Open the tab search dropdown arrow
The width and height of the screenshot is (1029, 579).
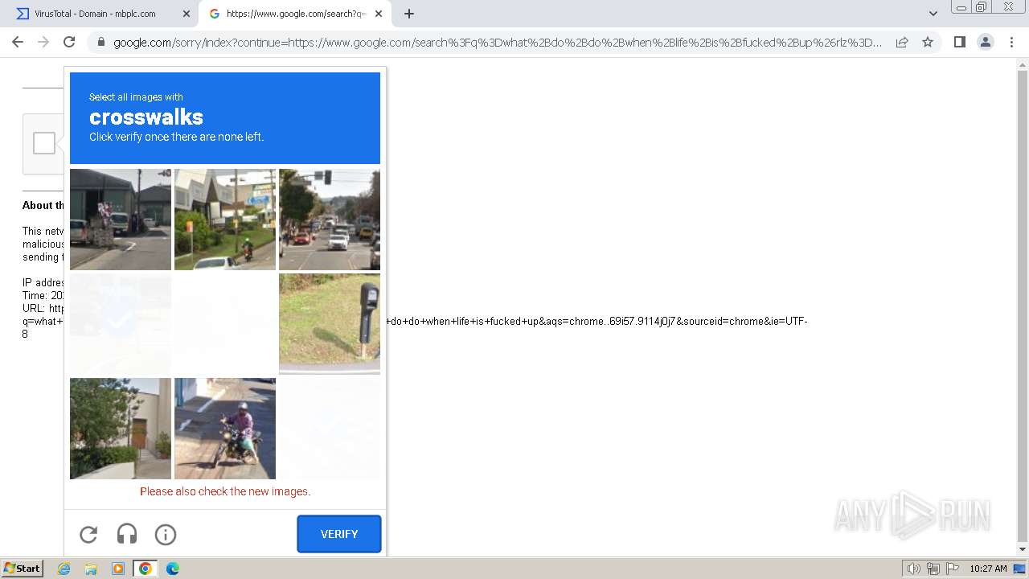(933, 14)
